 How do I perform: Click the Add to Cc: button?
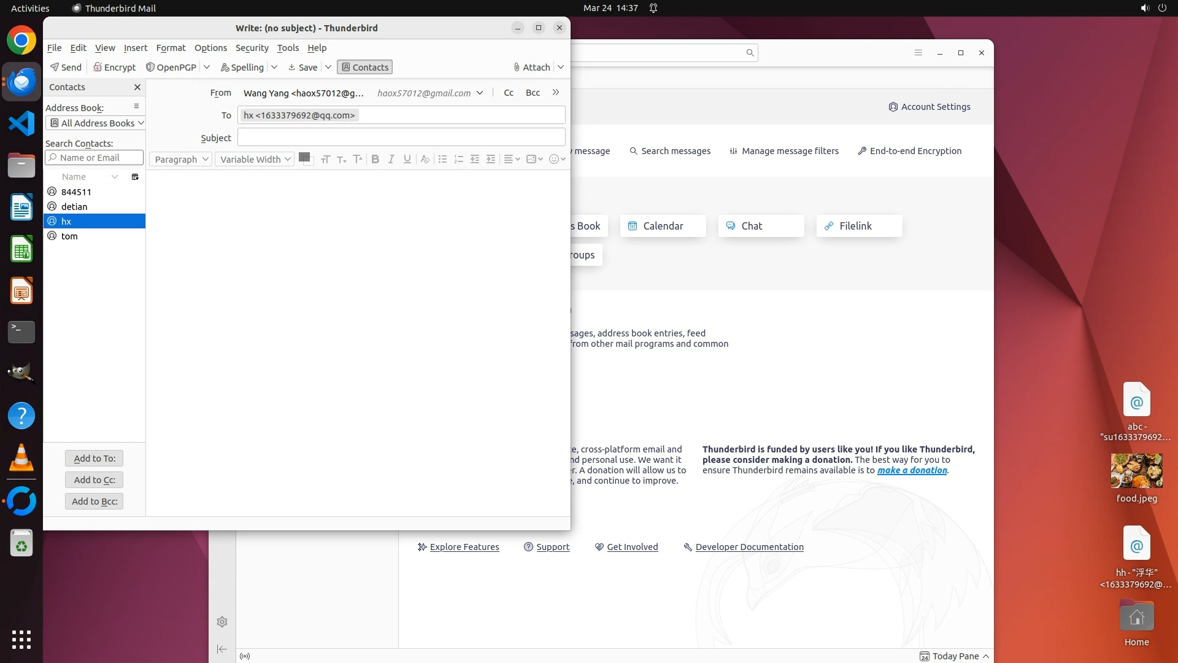(94, 479)
